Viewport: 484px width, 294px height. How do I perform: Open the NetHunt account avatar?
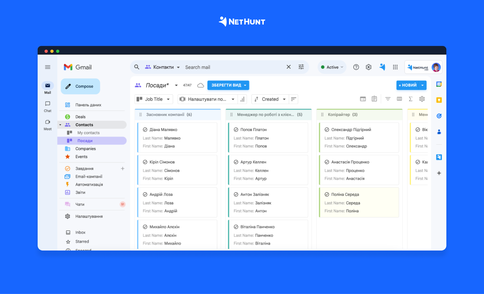coord(436,67)
